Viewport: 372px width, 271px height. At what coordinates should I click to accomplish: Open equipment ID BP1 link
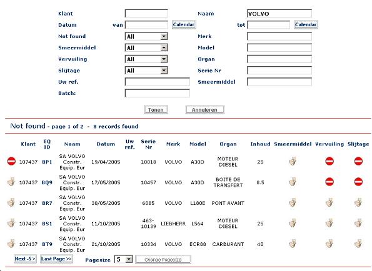click(x=47, y=162)
